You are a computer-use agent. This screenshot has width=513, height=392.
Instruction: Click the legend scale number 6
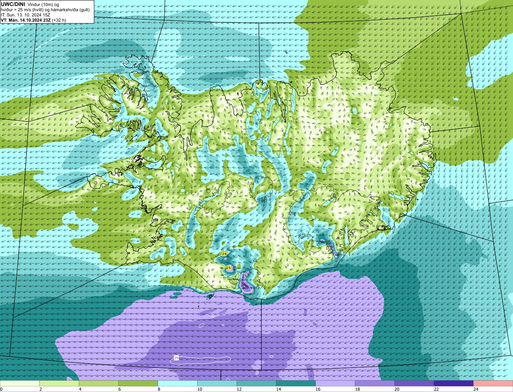pos(119,389)
